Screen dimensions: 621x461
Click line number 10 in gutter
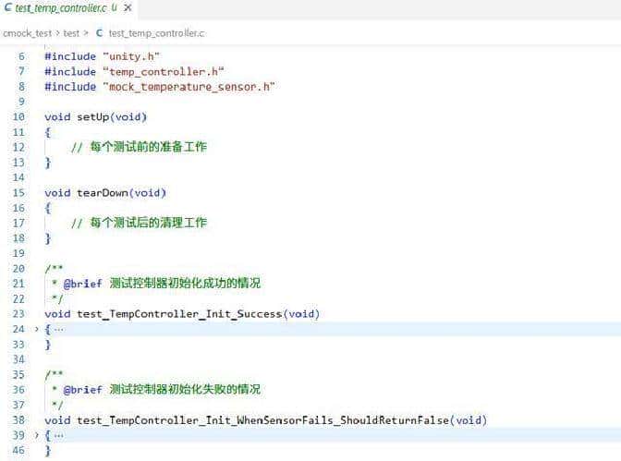tap(18, 116)
